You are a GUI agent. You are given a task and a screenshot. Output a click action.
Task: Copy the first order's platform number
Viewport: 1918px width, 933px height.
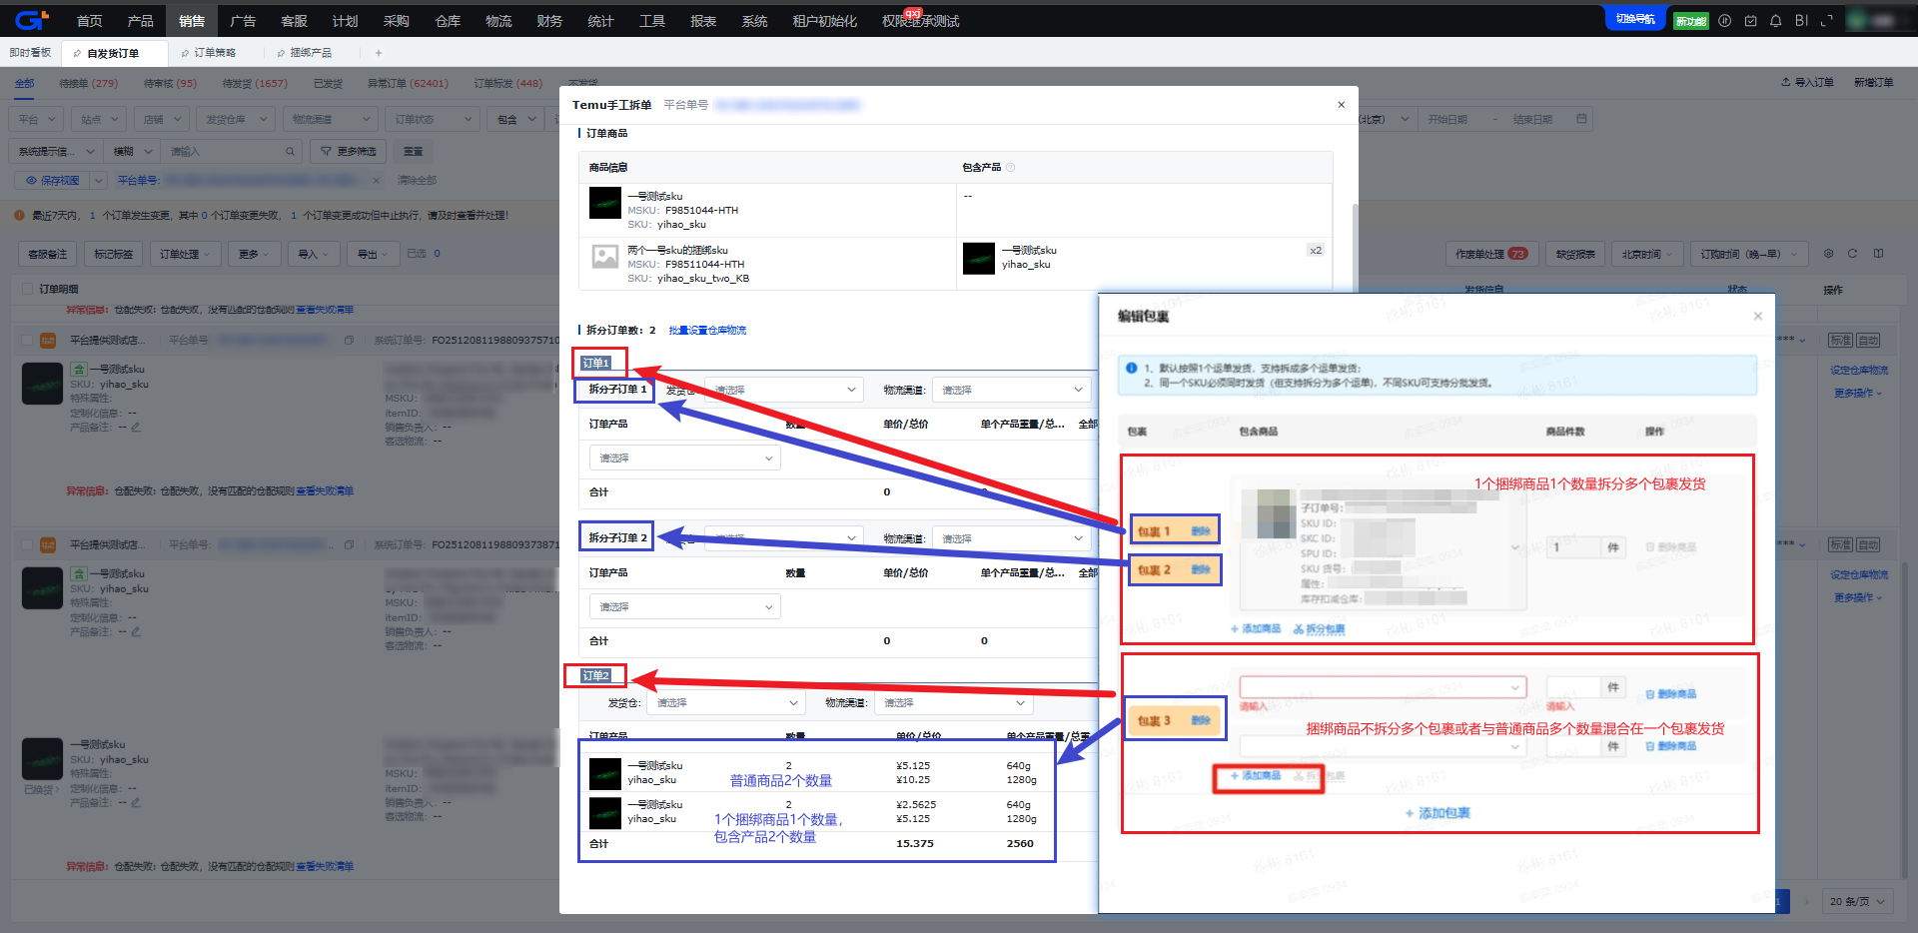coord(349,341)
